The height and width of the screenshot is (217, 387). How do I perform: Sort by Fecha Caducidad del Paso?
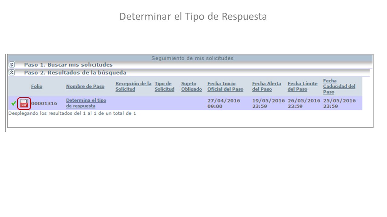(339, 86)
